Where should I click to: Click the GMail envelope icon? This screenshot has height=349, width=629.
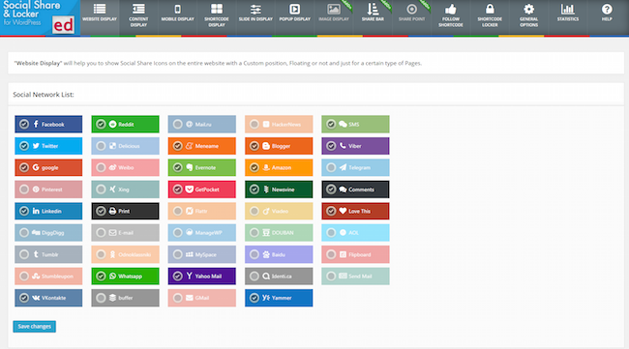190,298
